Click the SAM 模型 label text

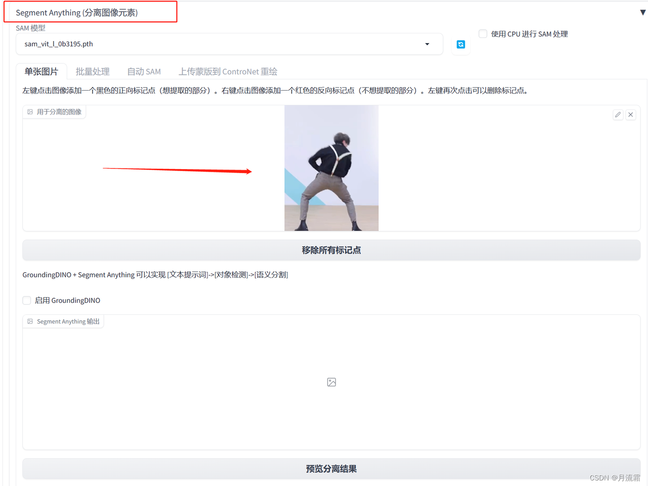coord(30,28)
